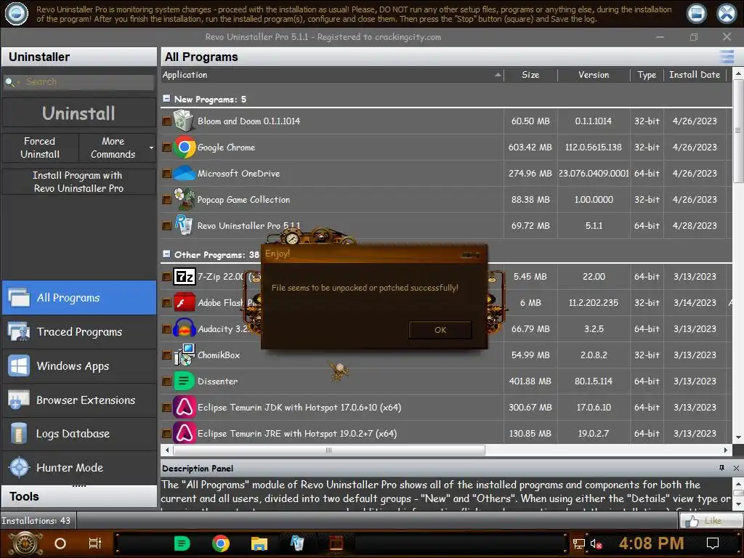Open Traced Programs module
This screenshot has height=558, width=744.
coord(78,331)
